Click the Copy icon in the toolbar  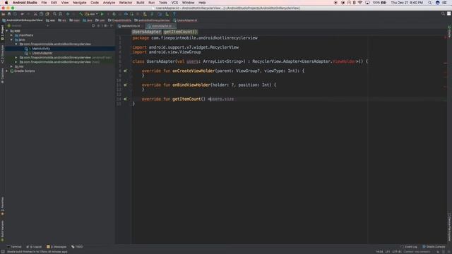pyautogui.click(x=41, y=14)
